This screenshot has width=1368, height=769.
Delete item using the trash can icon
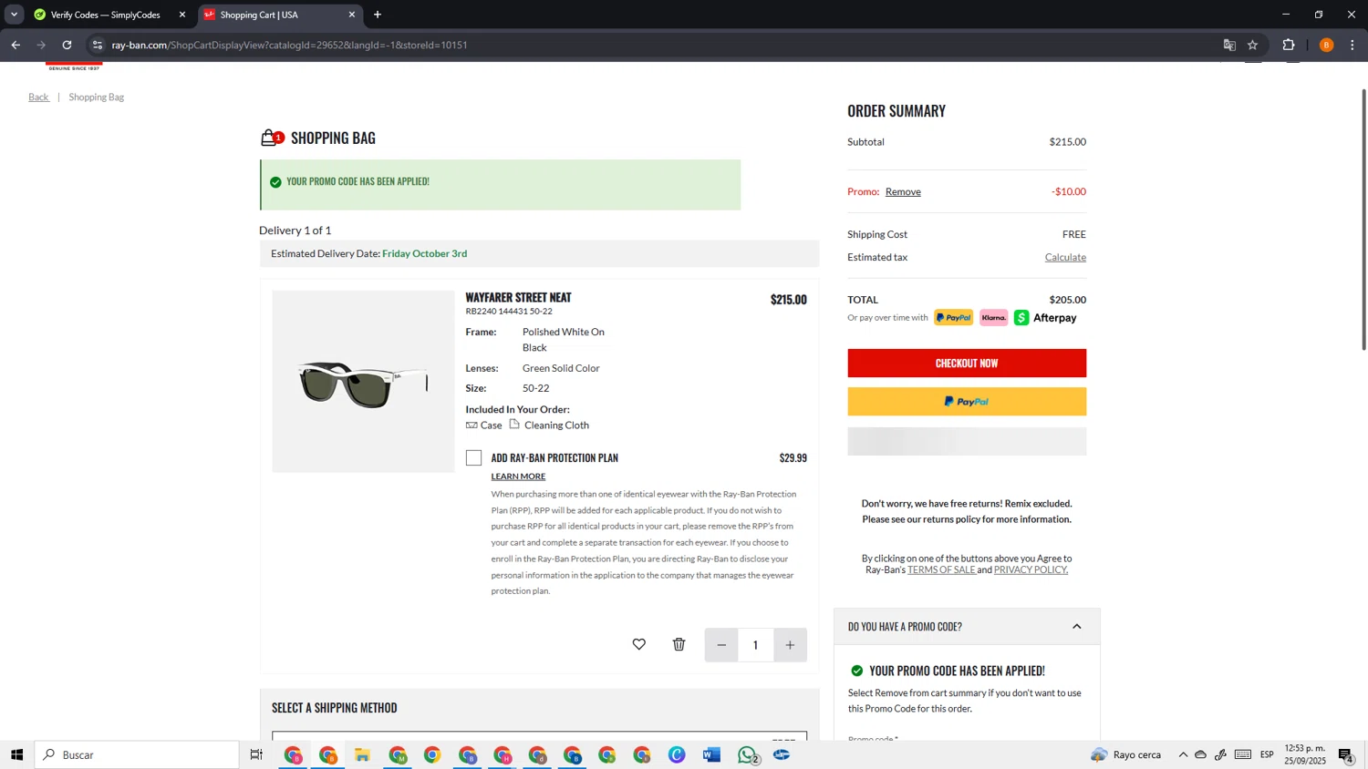(x=679, y=644)
